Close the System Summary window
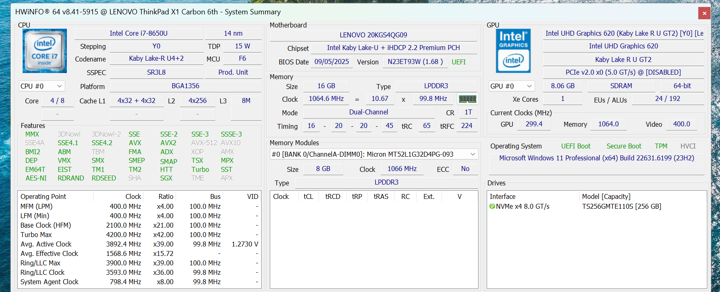 tap(704, 13)
